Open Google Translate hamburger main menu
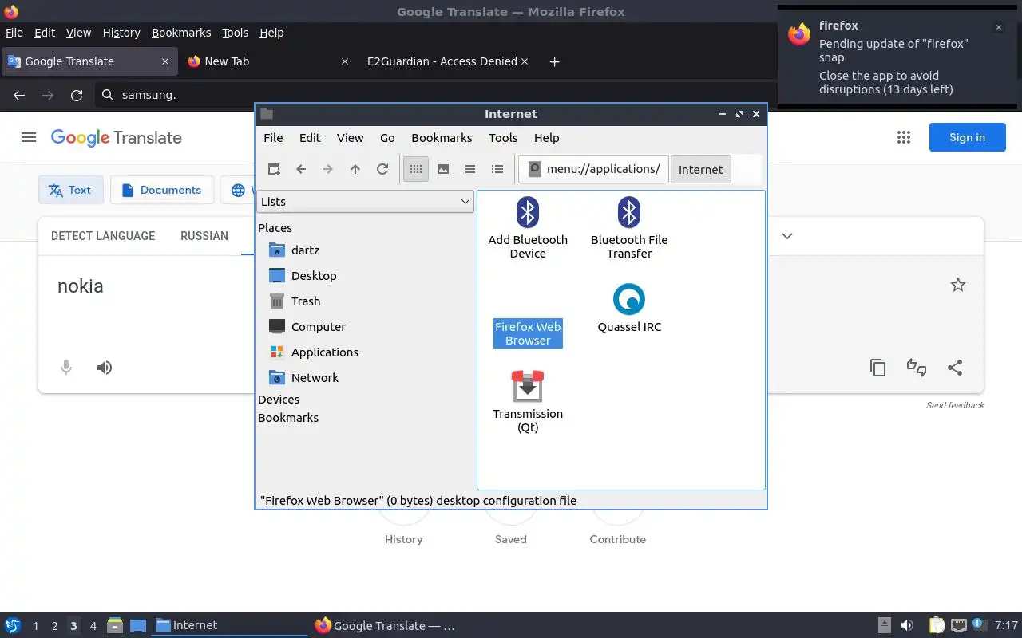The height and width of the screenshot is (638, 1022). (29, 137)
